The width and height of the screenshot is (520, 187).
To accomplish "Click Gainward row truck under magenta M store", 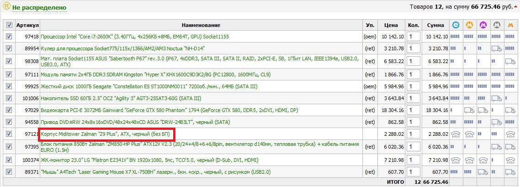I will point(483,110).
